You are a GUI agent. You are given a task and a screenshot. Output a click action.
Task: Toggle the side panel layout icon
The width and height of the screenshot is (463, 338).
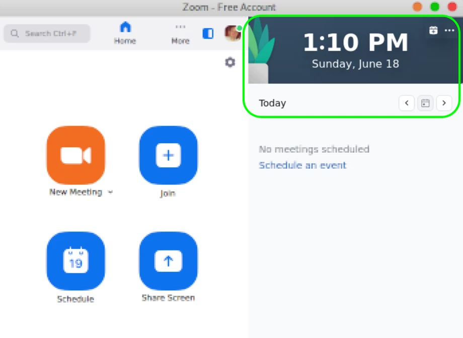coord(208,33)
